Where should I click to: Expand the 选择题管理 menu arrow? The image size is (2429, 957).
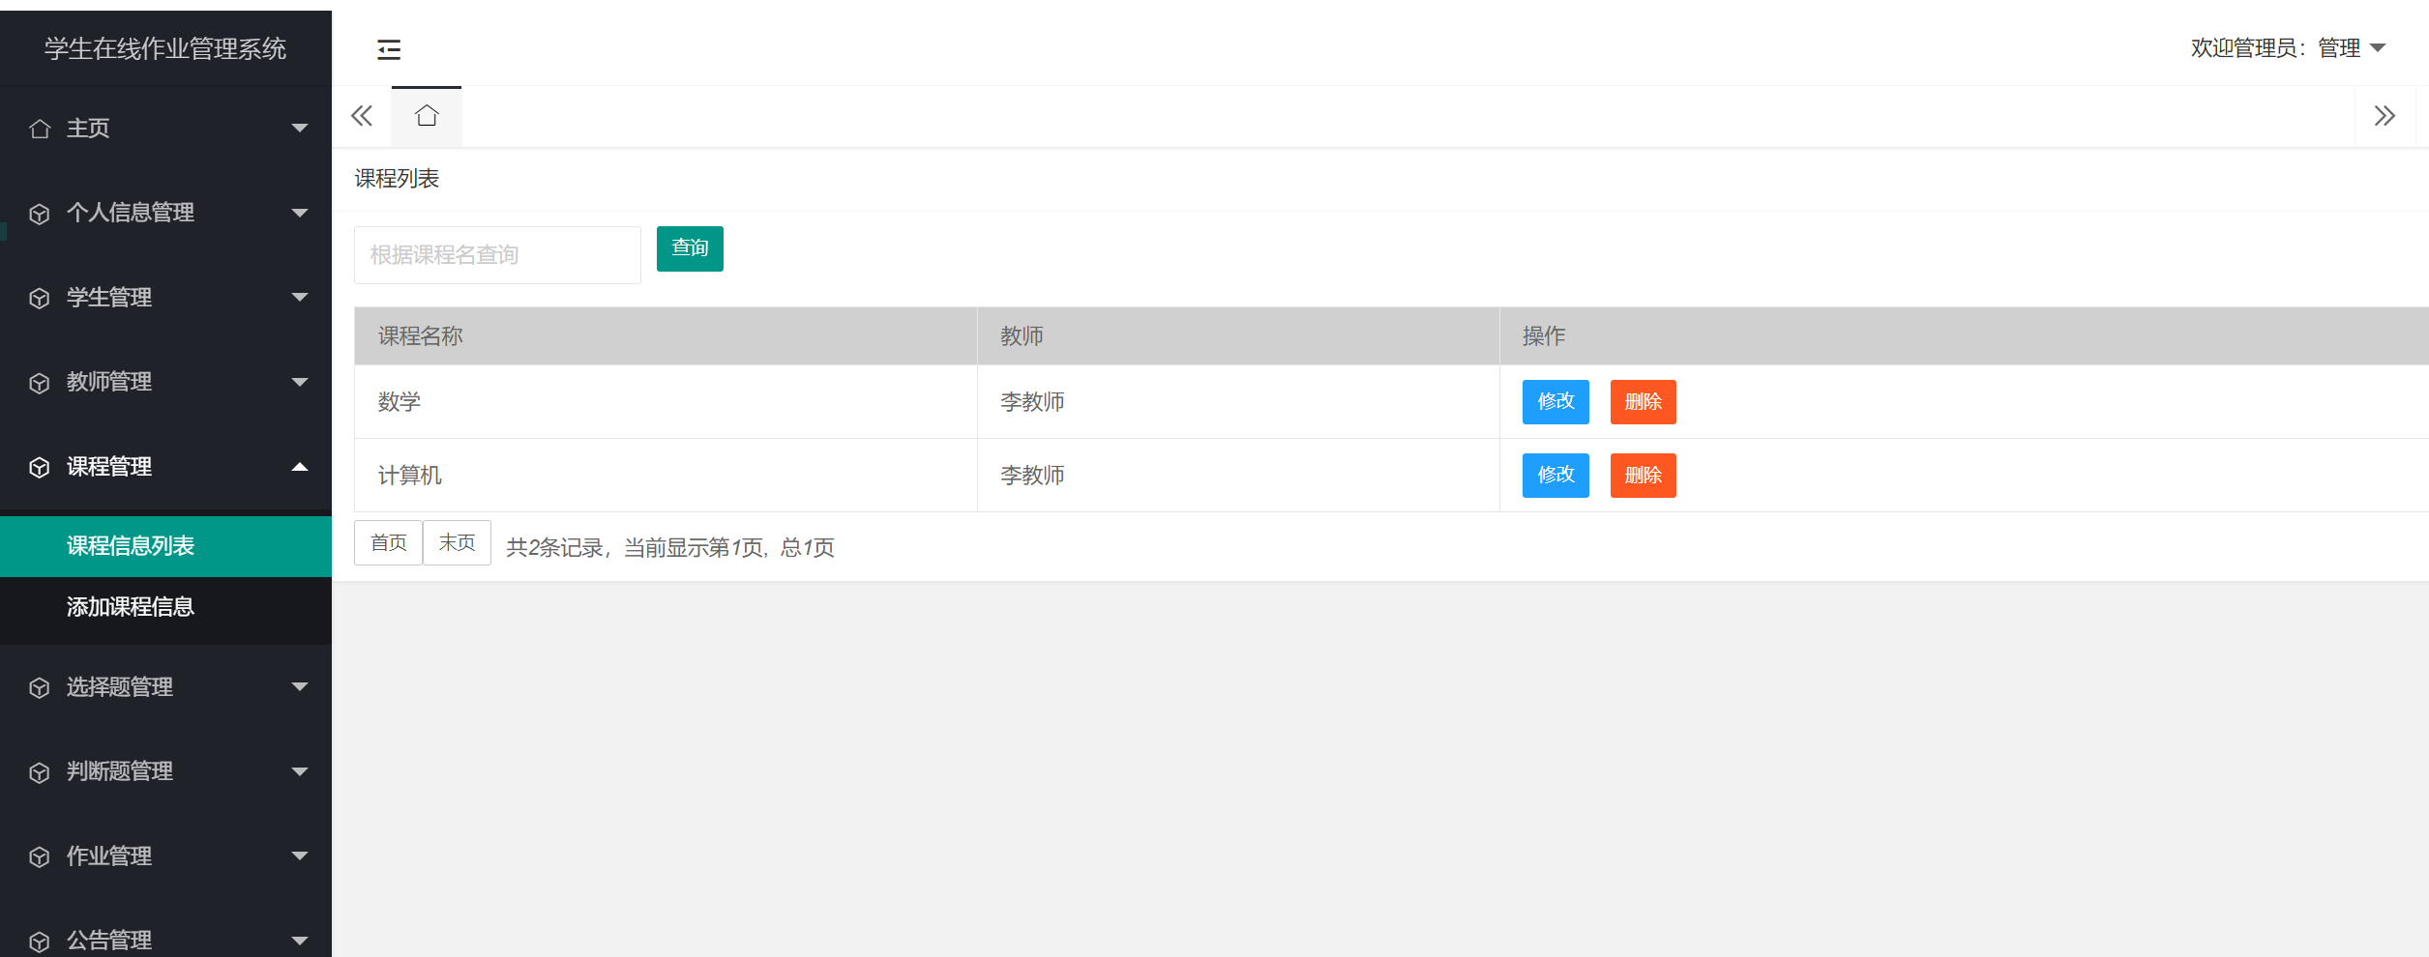(x=300, y=687)
